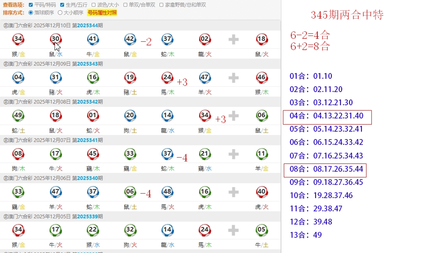This screenshot has width=440, height=253.
Task: Select 落球顺序 sort order
Action: coord(31,13)
